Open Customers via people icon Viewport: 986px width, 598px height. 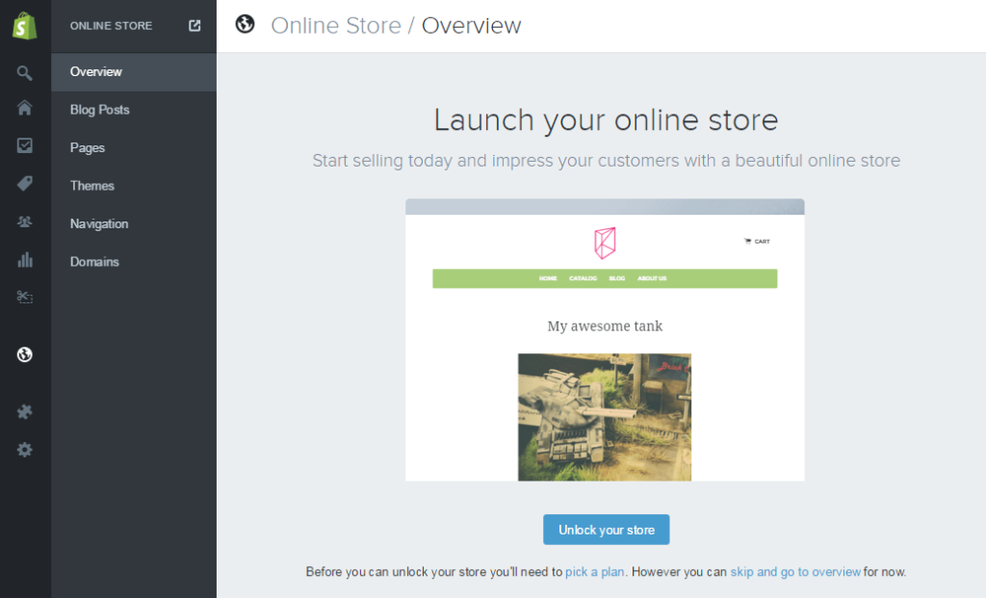pyautogui.click(x=25, y=221)
